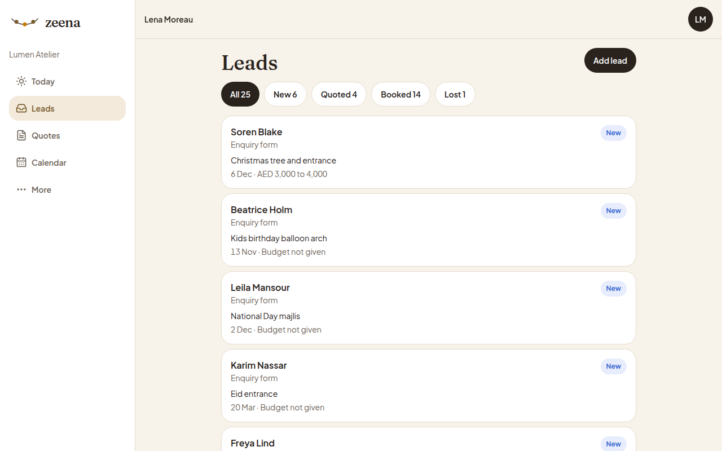Open Leila Mansour's lead
Viewport: 722px width, 451px height.
[x=429, y=308]
